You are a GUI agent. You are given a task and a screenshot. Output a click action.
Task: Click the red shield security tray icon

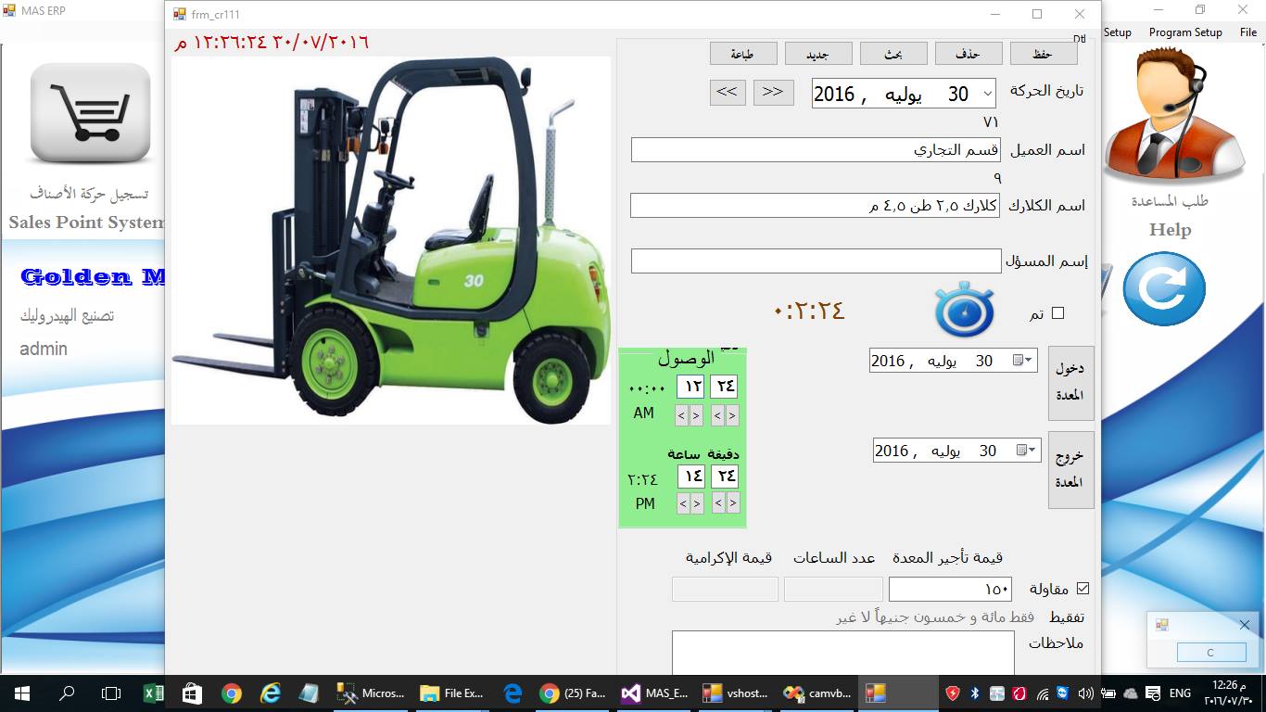(x=953, y=693)
